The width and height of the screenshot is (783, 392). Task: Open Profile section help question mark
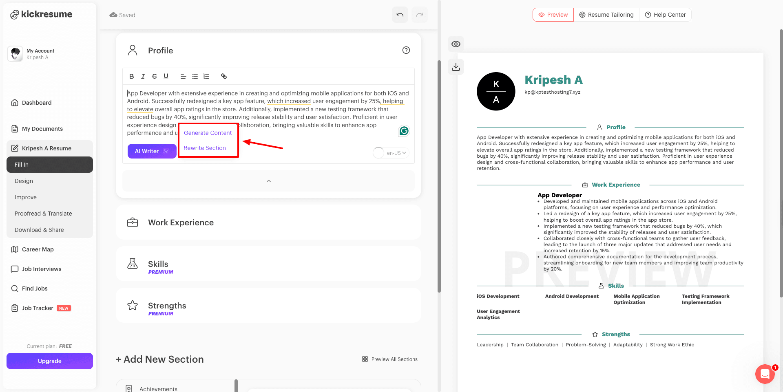coord(406,50)
